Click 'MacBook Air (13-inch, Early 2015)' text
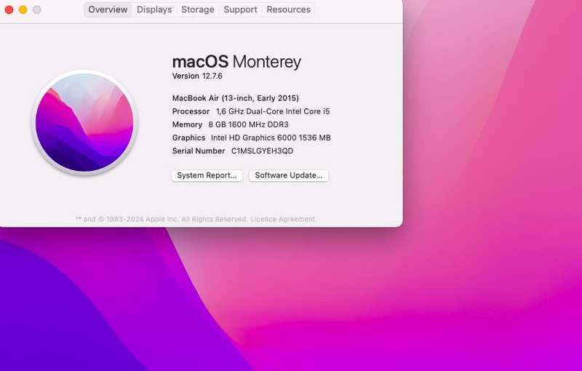Viewport: 582px width, 371px height. click(235, 98)
